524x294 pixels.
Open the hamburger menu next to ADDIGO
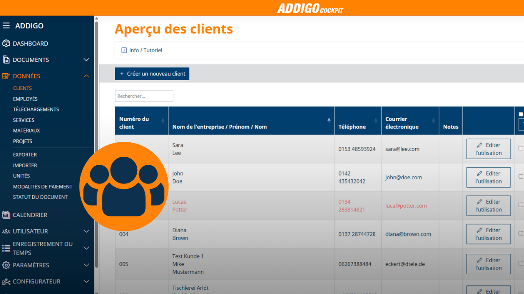tap(6, 26)
